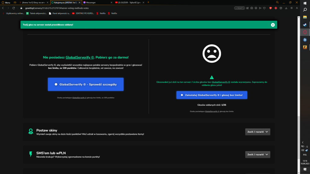The height and width of the screenshot is (174, 310).
Task: Click the hexagon icon beside the camera icon
Action: tap(256, 8)
